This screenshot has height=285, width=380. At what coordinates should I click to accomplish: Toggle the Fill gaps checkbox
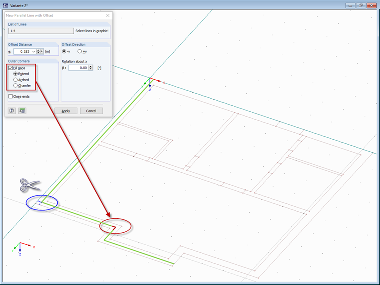(x=10, y=68)
